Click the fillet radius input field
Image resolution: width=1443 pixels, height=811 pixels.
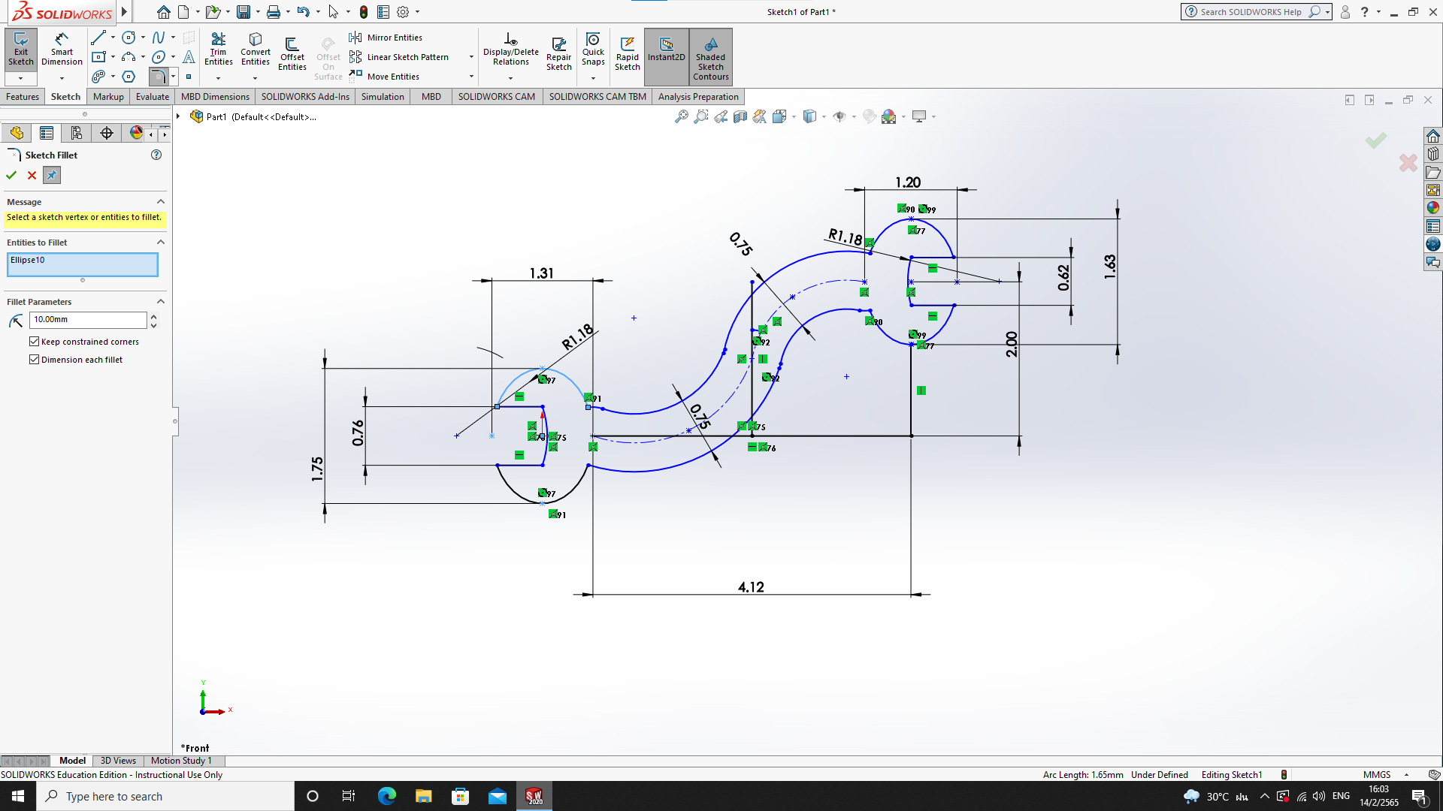tap(87, 320)
